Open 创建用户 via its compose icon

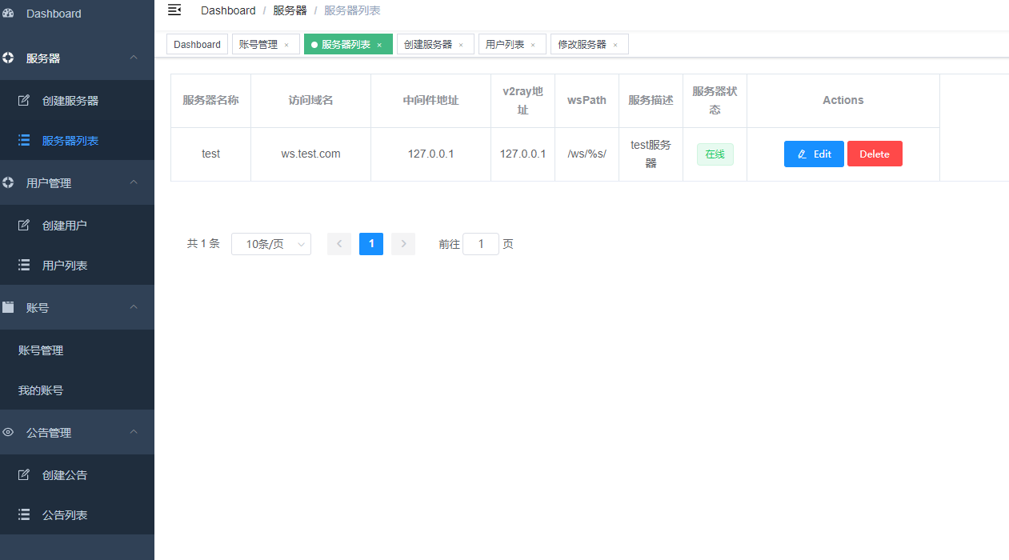[24, 225]
